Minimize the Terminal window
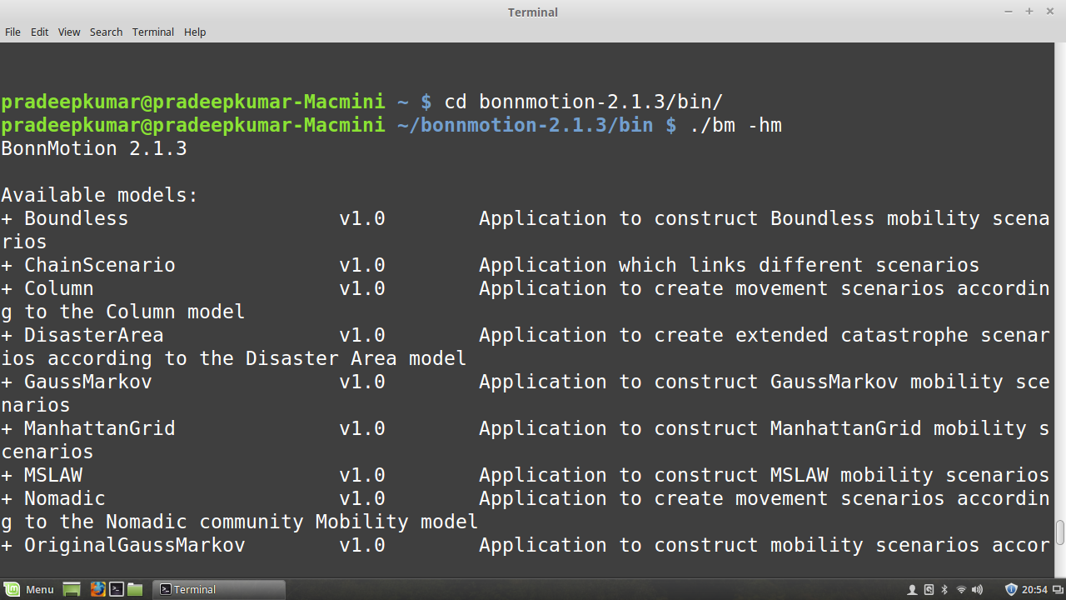The height and width of the screenshot is (600, 1066). (1009, 12)
